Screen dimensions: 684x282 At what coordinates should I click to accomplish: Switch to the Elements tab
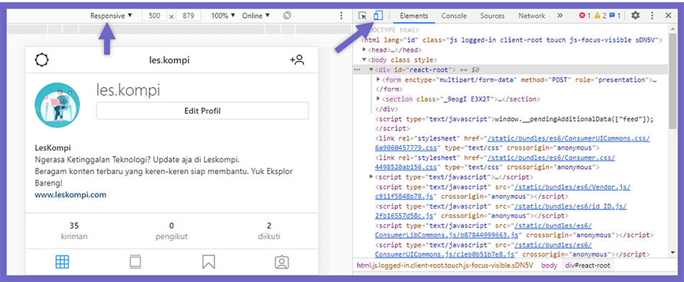tap(414, 16)
